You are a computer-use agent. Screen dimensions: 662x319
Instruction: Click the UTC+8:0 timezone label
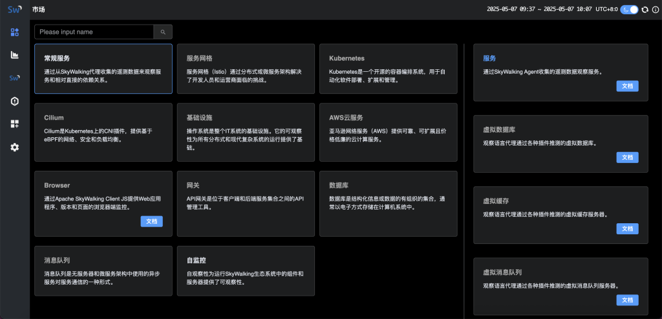[x=606, y=9]
